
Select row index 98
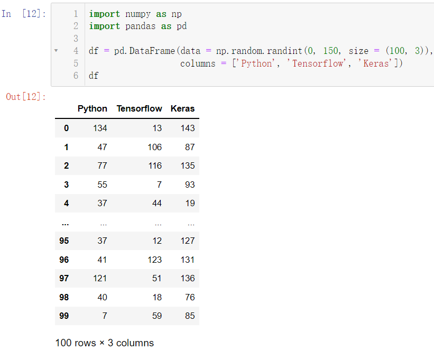point(64,297)
